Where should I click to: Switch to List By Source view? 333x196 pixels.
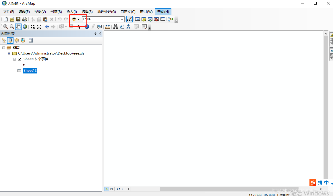point(10,40)
